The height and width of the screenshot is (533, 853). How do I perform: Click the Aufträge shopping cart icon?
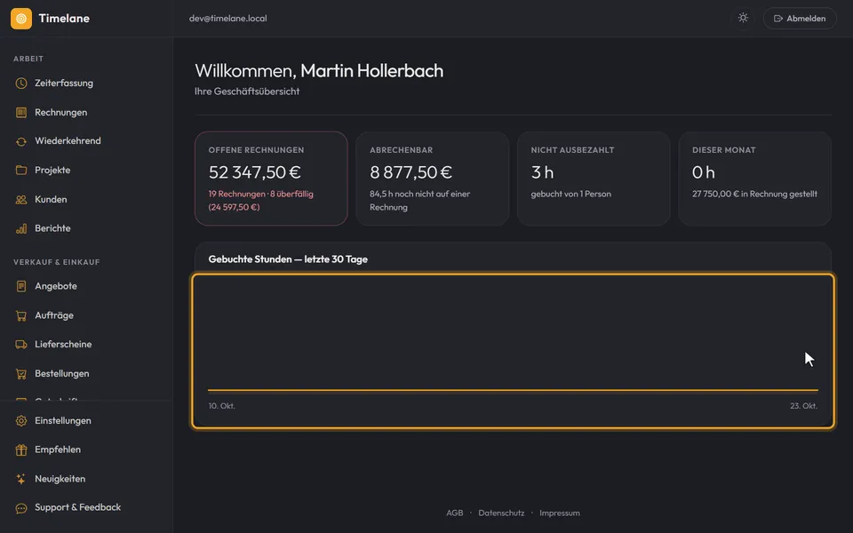[x=21, y=315]
